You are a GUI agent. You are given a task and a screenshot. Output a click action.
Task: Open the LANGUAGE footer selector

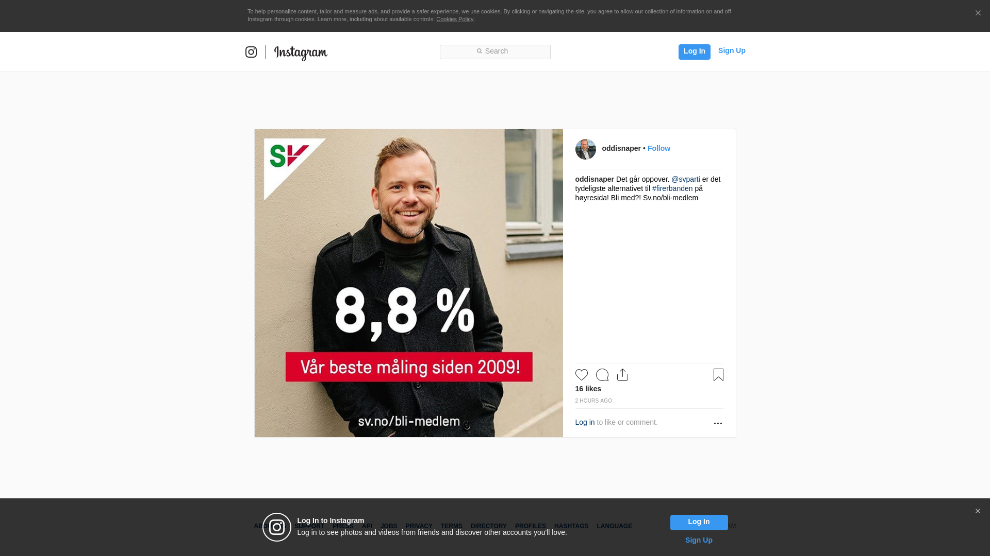(x=614, y=526)
